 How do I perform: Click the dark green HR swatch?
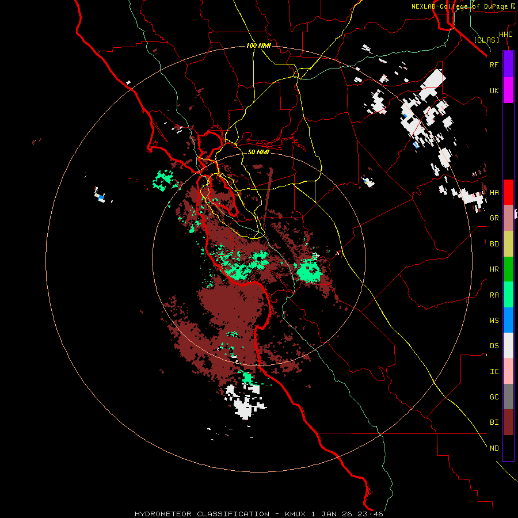[508, 269]
